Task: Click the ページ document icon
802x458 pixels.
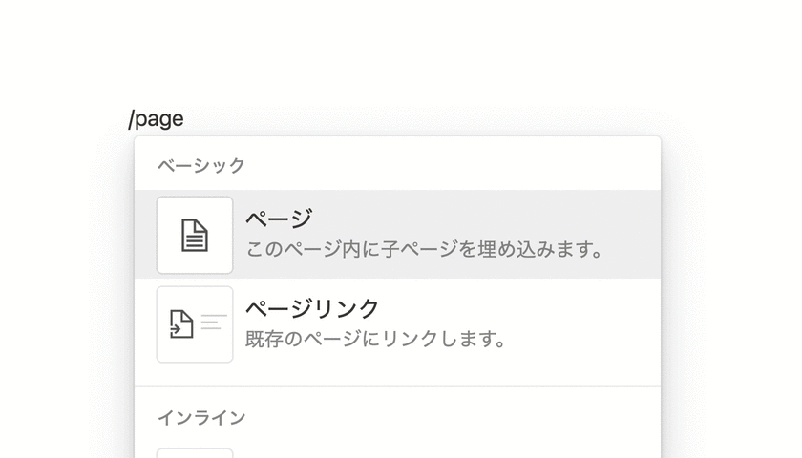Action: [x=195, y=235]
